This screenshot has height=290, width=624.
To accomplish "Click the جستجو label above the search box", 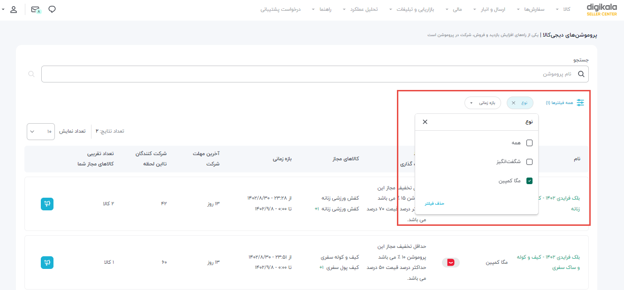I will 581,60.
